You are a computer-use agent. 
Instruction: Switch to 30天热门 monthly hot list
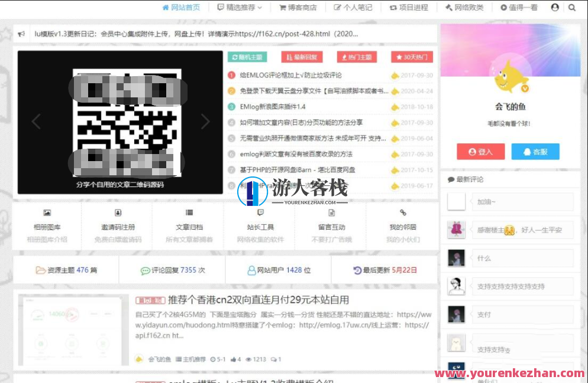point(412,57)
